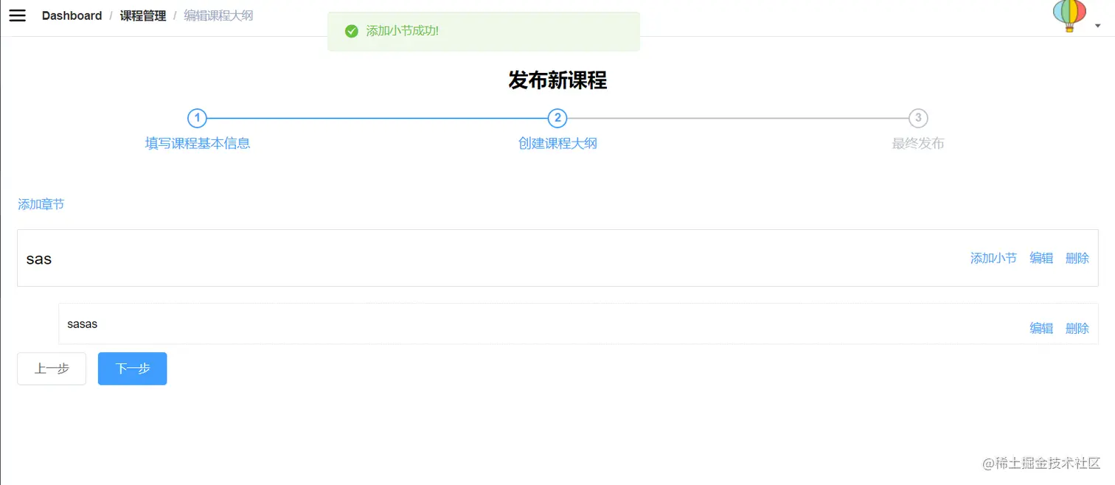Edit the sasas section

point(1041,328)
